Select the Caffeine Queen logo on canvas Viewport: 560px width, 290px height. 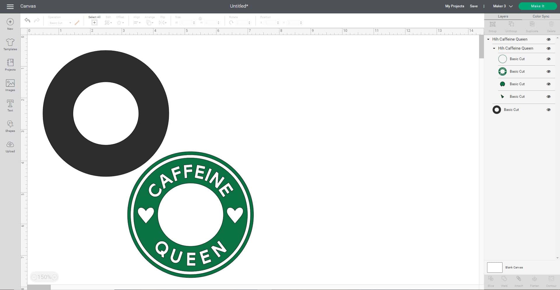pos(190,215)
